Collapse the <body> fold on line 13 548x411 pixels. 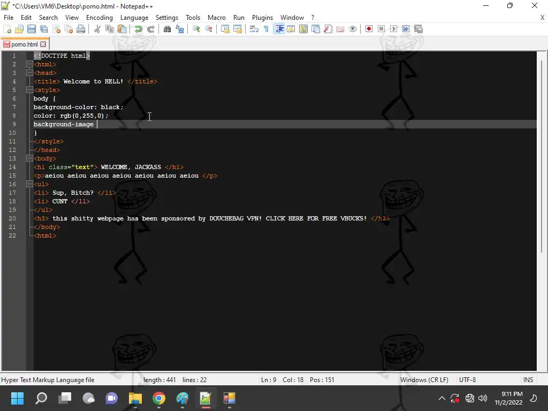point(29,158)
